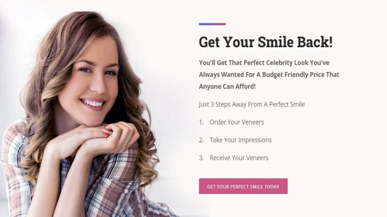Select Just 3 Steps Away From A Perfect Smile

coord(252,104)
